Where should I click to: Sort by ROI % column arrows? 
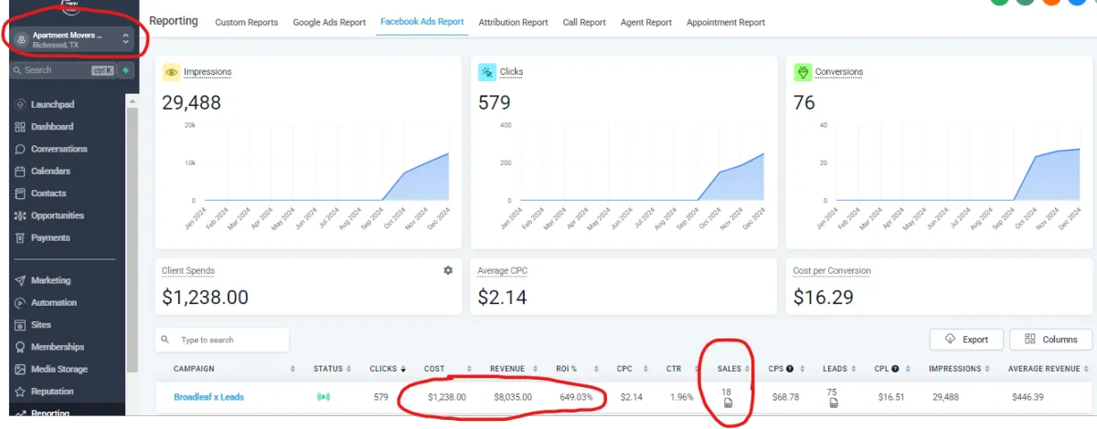(x=597, y=369)
